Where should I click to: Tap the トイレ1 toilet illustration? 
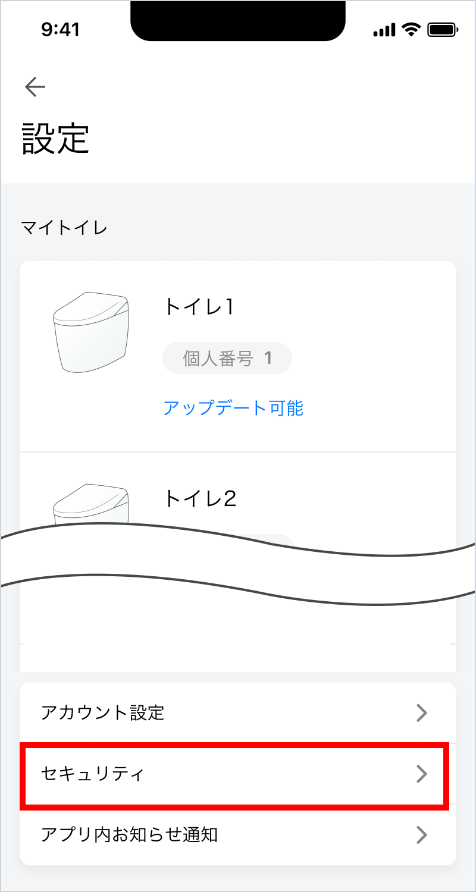point(91,332)
